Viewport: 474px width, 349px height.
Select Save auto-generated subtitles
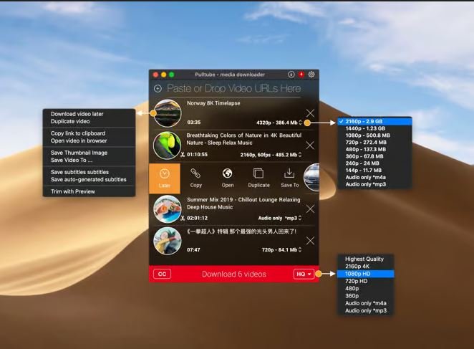pyautogui.click(x=89, y=179)
